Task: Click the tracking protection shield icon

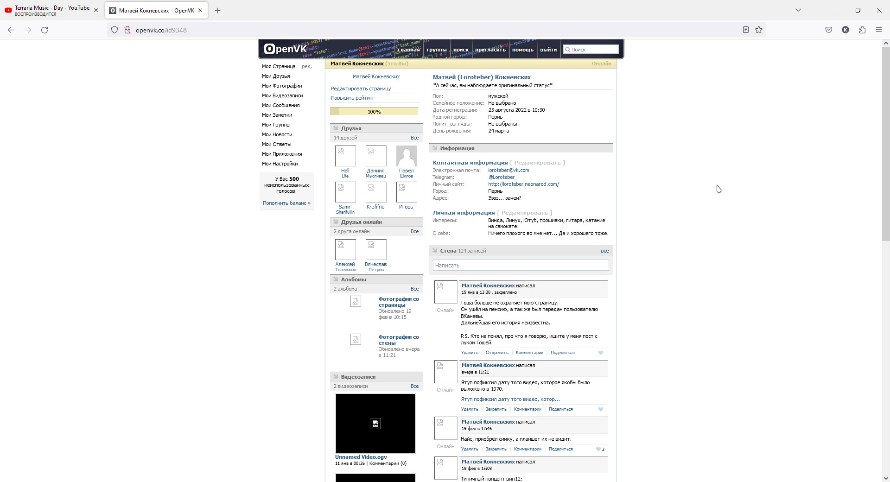Action: coord(114,30)
